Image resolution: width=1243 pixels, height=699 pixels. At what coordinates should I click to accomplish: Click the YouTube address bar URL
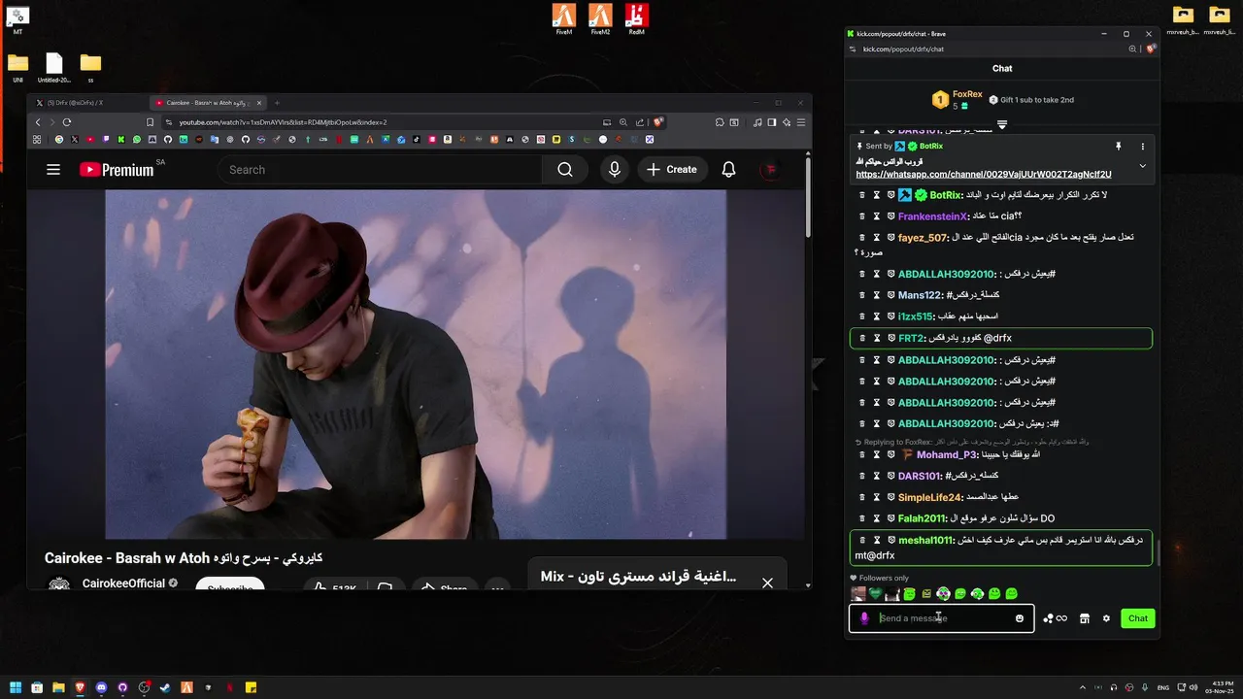coord(283,122)
